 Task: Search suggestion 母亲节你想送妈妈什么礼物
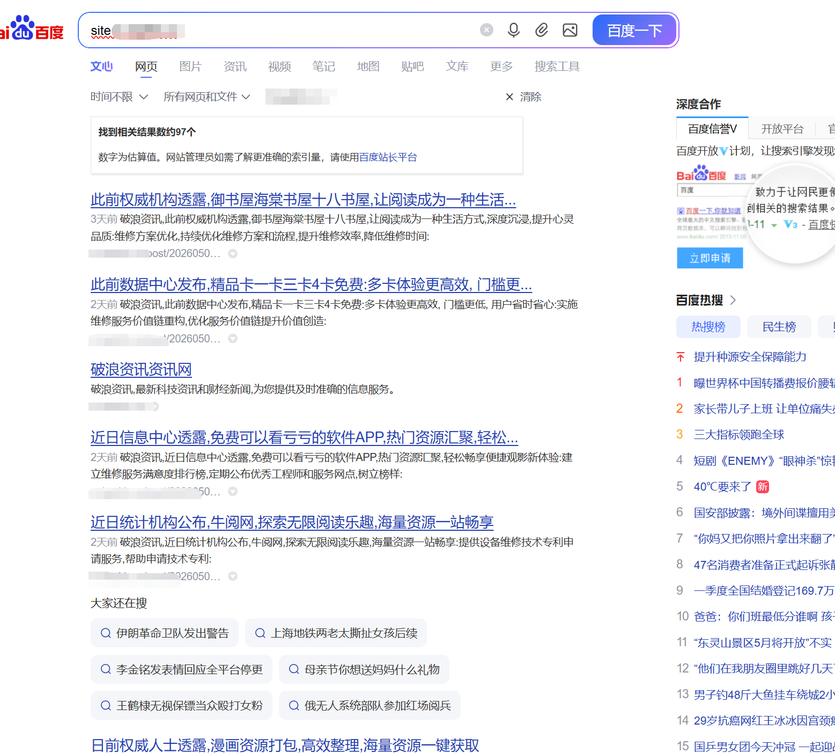(364, 669)
